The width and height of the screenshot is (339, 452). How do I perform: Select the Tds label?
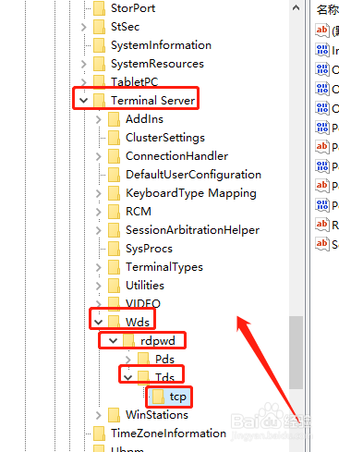tap(164, 377)
